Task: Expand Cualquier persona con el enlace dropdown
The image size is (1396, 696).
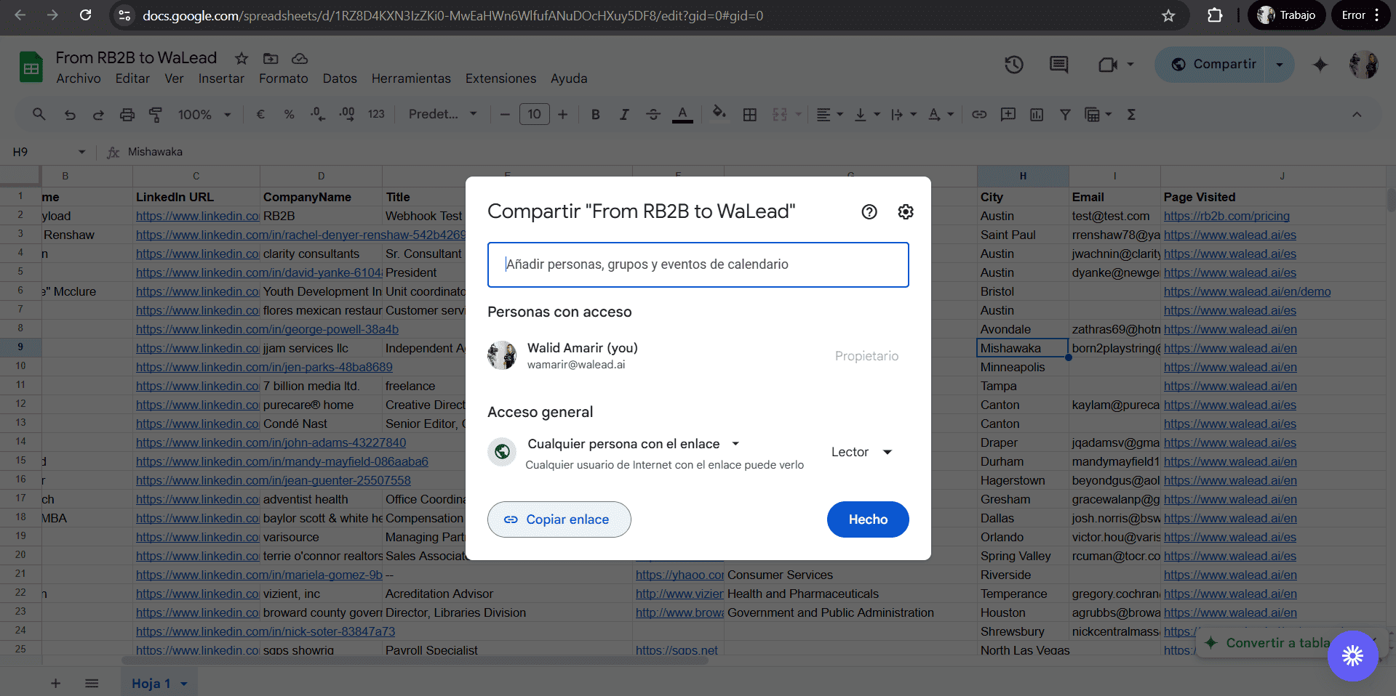Action: click(634, 444)
